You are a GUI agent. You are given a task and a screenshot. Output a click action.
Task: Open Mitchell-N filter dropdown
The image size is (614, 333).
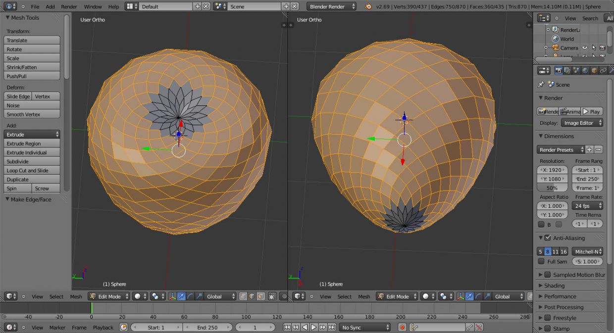tap(587, 251)
